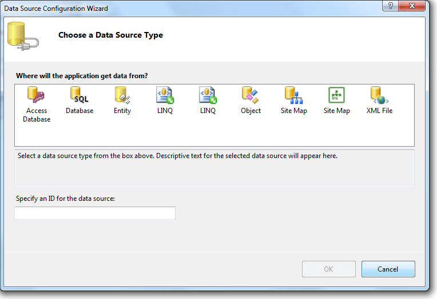Select Site Map icon with yellow cylinder
The height and width of the screenshot is (299, 437).
point(293,95)
